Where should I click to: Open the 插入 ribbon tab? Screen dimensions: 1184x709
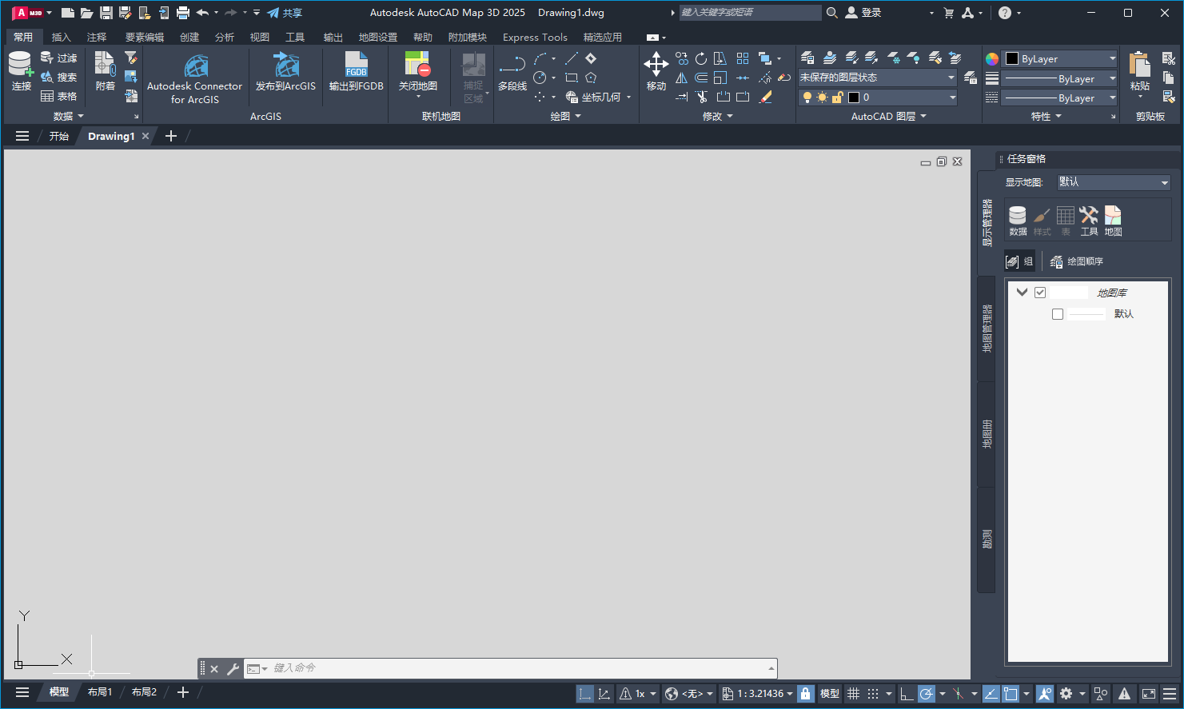[61, 37]
